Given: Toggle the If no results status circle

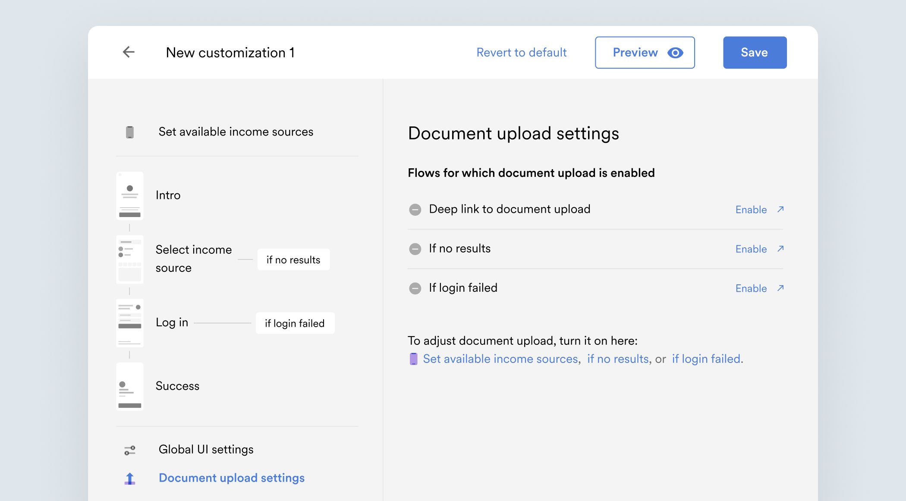Looking at the screenshot, I should point(415,249).
